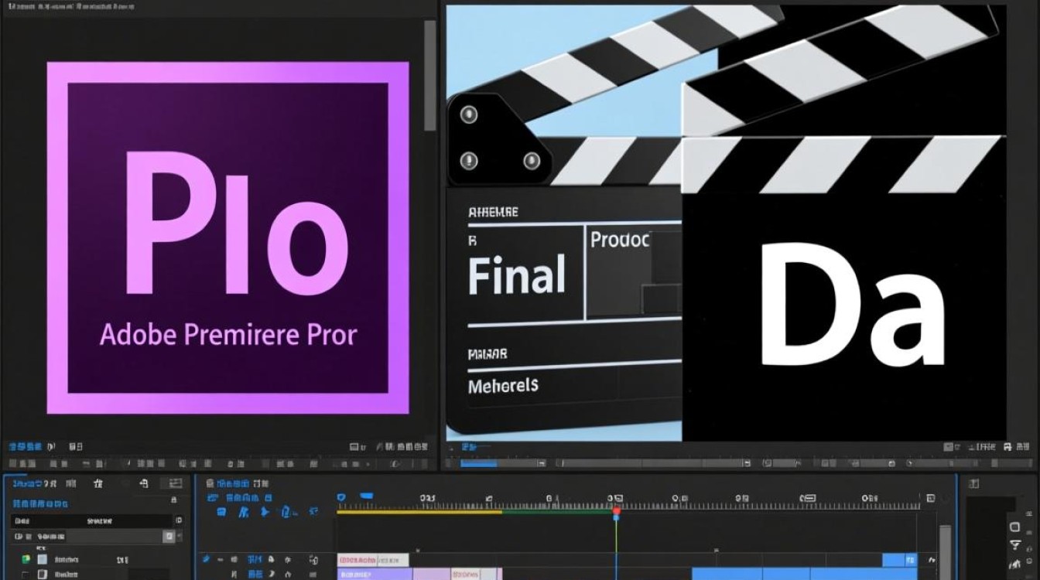Screen dimensions: 1040x580
Task: Select the blue clip ending the upper track
Action: (899, 559)
